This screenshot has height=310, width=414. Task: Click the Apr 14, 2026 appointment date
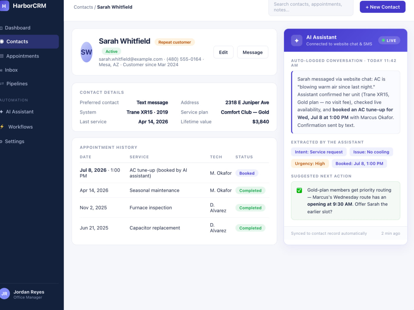94,190
